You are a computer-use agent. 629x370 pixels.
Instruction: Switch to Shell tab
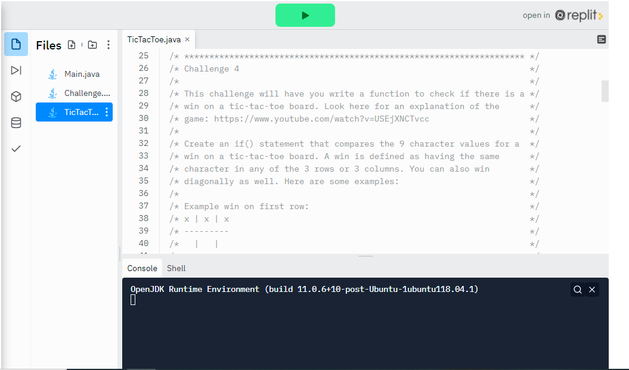pos(176,268)
